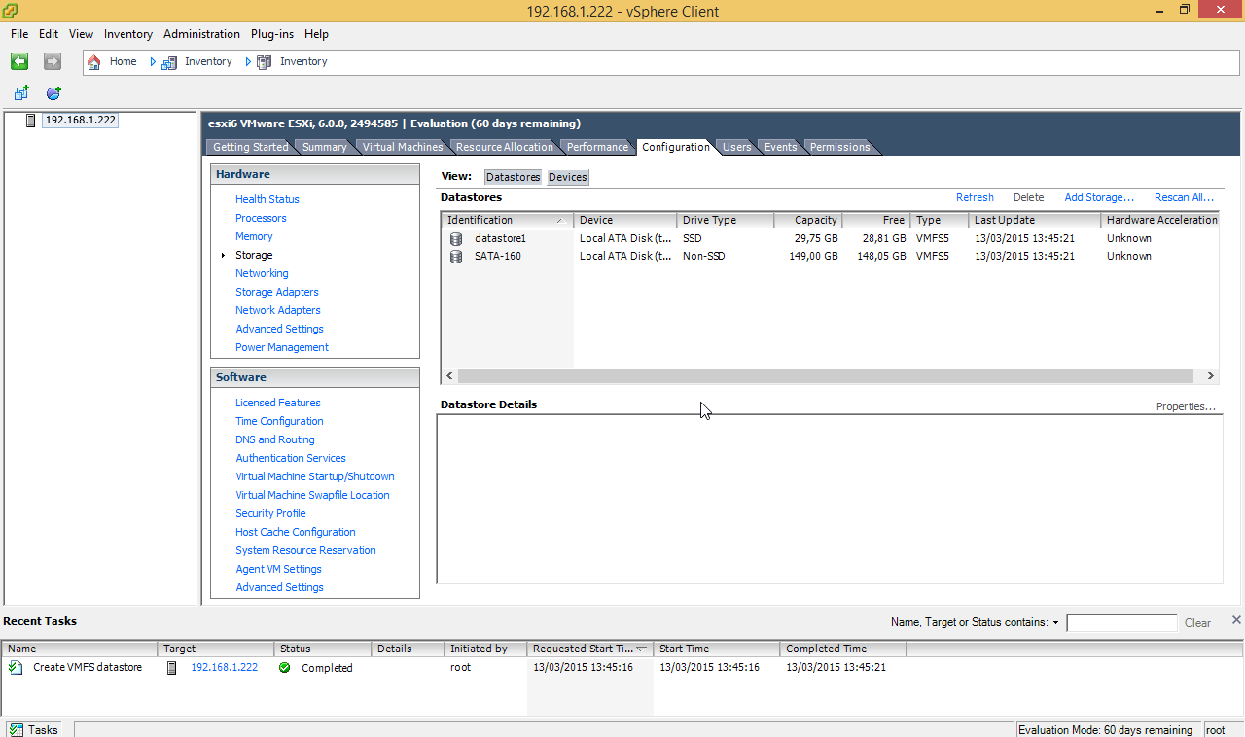
Task: Click the vSphere Client title bar logo
Action: click(12, 10)
